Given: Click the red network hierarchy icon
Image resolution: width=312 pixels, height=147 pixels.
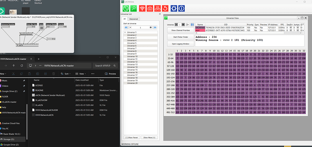Looking at the screenshot, I should (158, 8).
